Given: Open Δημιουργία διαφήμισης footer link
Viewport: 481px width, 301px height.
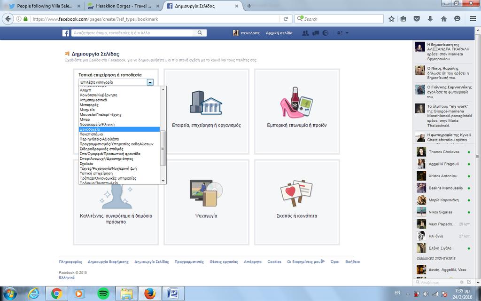Looking at the screenshot, I should pos(109,261).
